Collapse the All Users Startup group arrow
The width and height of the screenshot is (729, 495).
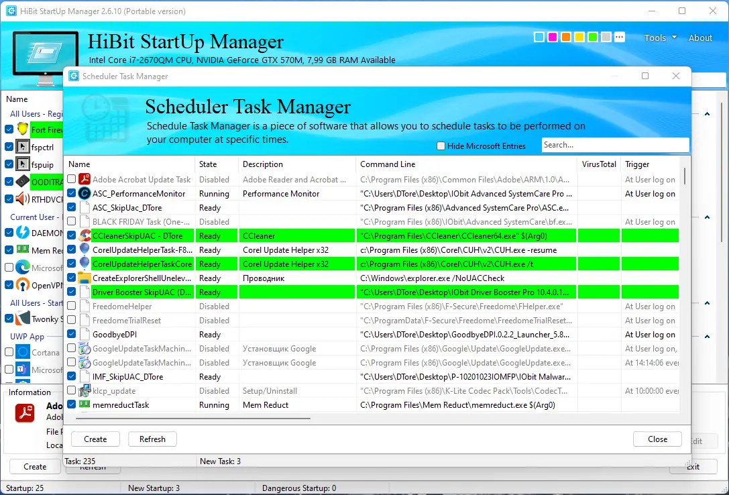click(707, 303)
